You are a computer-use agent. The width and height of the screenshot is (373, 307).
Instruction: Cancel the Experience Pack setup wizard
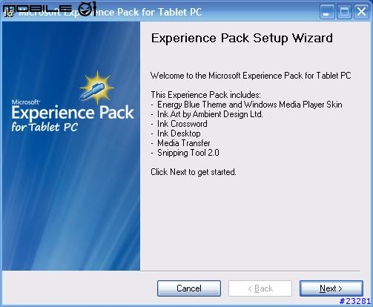coord(189,288)
